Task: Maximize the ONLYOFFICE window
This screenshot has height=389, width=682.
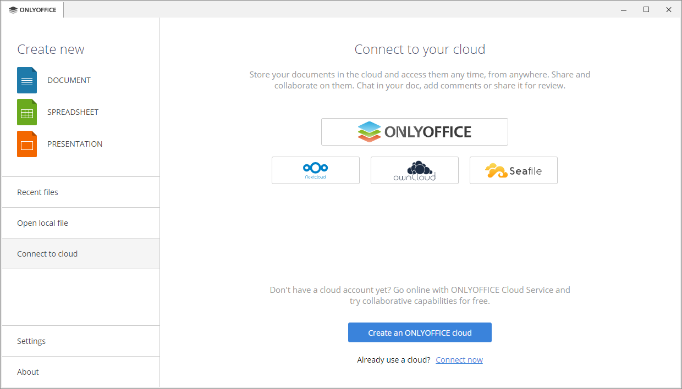Action: click(x=646, y=9)
